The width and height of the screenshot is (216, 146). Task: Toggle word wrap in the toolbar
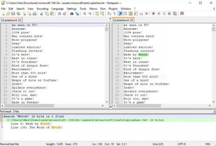(x=109, y=14)
